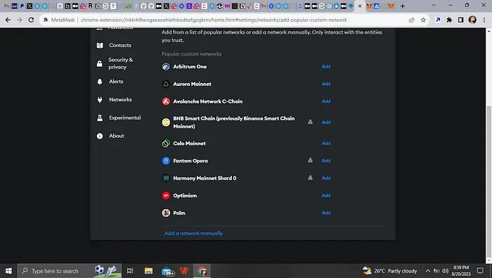This screenshot has height=278, width=492.
Task: Click warning triangle beside Fantom Opera
Action: (x=310, y=160)
